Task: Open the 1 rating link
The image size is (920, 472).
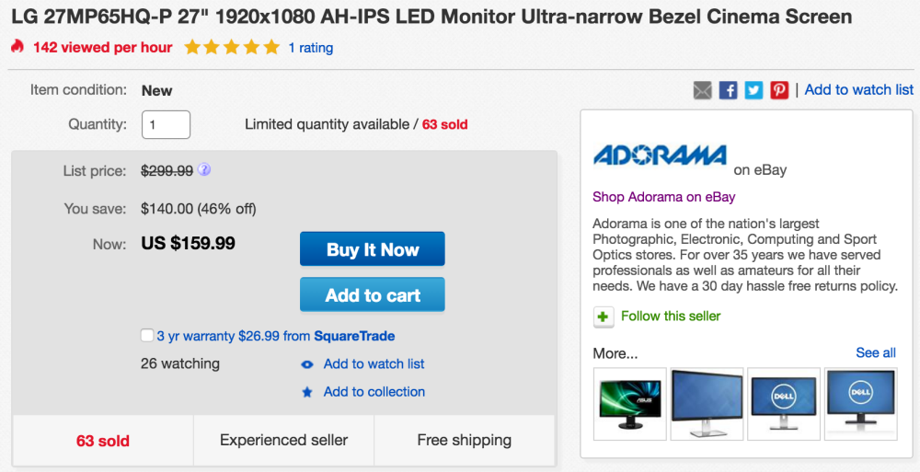Action: click(310, 48)
